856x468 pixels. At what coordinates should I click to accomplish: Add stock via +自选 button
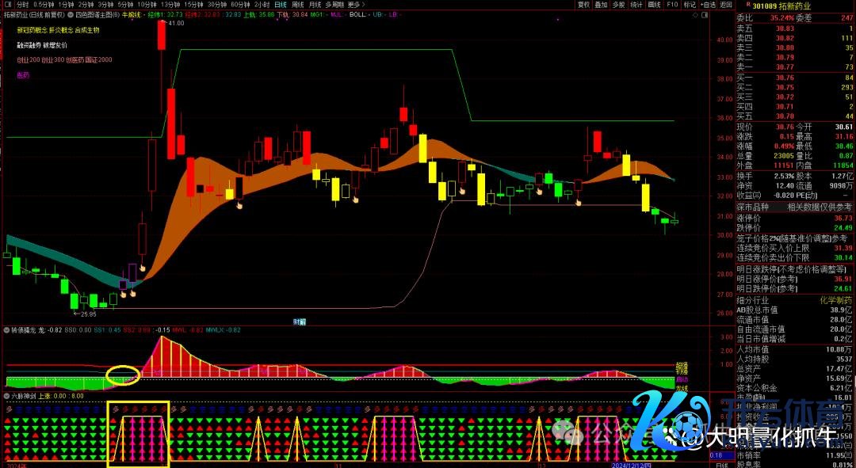point(708,5)
